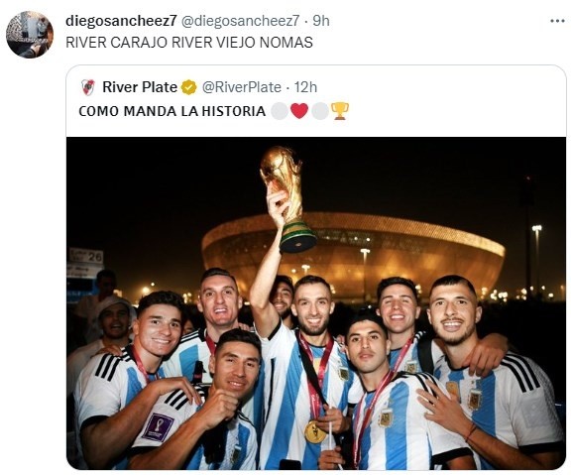Click the white circle emoji before the heart
Viewport: 571px width, 475px height.
[x=280, y=111]
